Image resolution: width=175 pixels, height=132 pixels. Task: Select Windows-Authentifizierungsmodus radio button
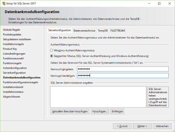51,50
